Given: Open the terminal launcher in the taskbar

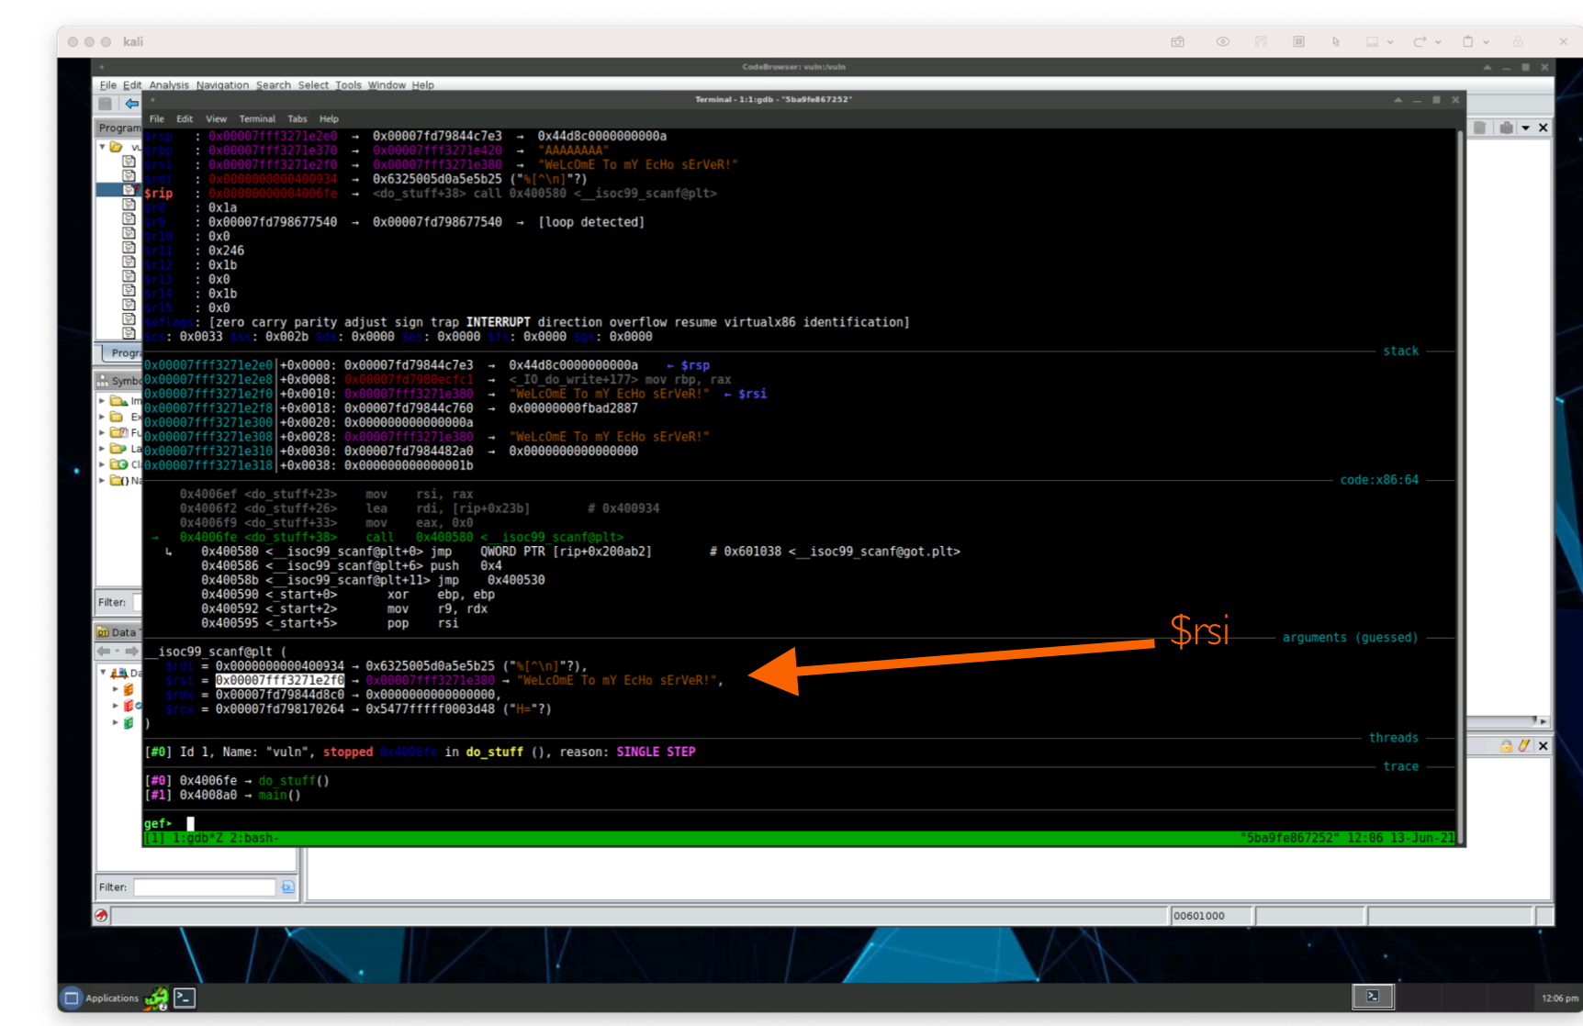Looking at the screenshot, I should (x=185, y=998).
